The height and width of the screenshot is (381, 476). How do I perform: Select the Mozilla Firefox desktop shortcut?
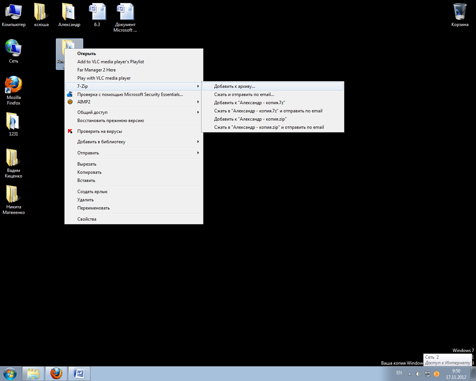pos(14,91)
